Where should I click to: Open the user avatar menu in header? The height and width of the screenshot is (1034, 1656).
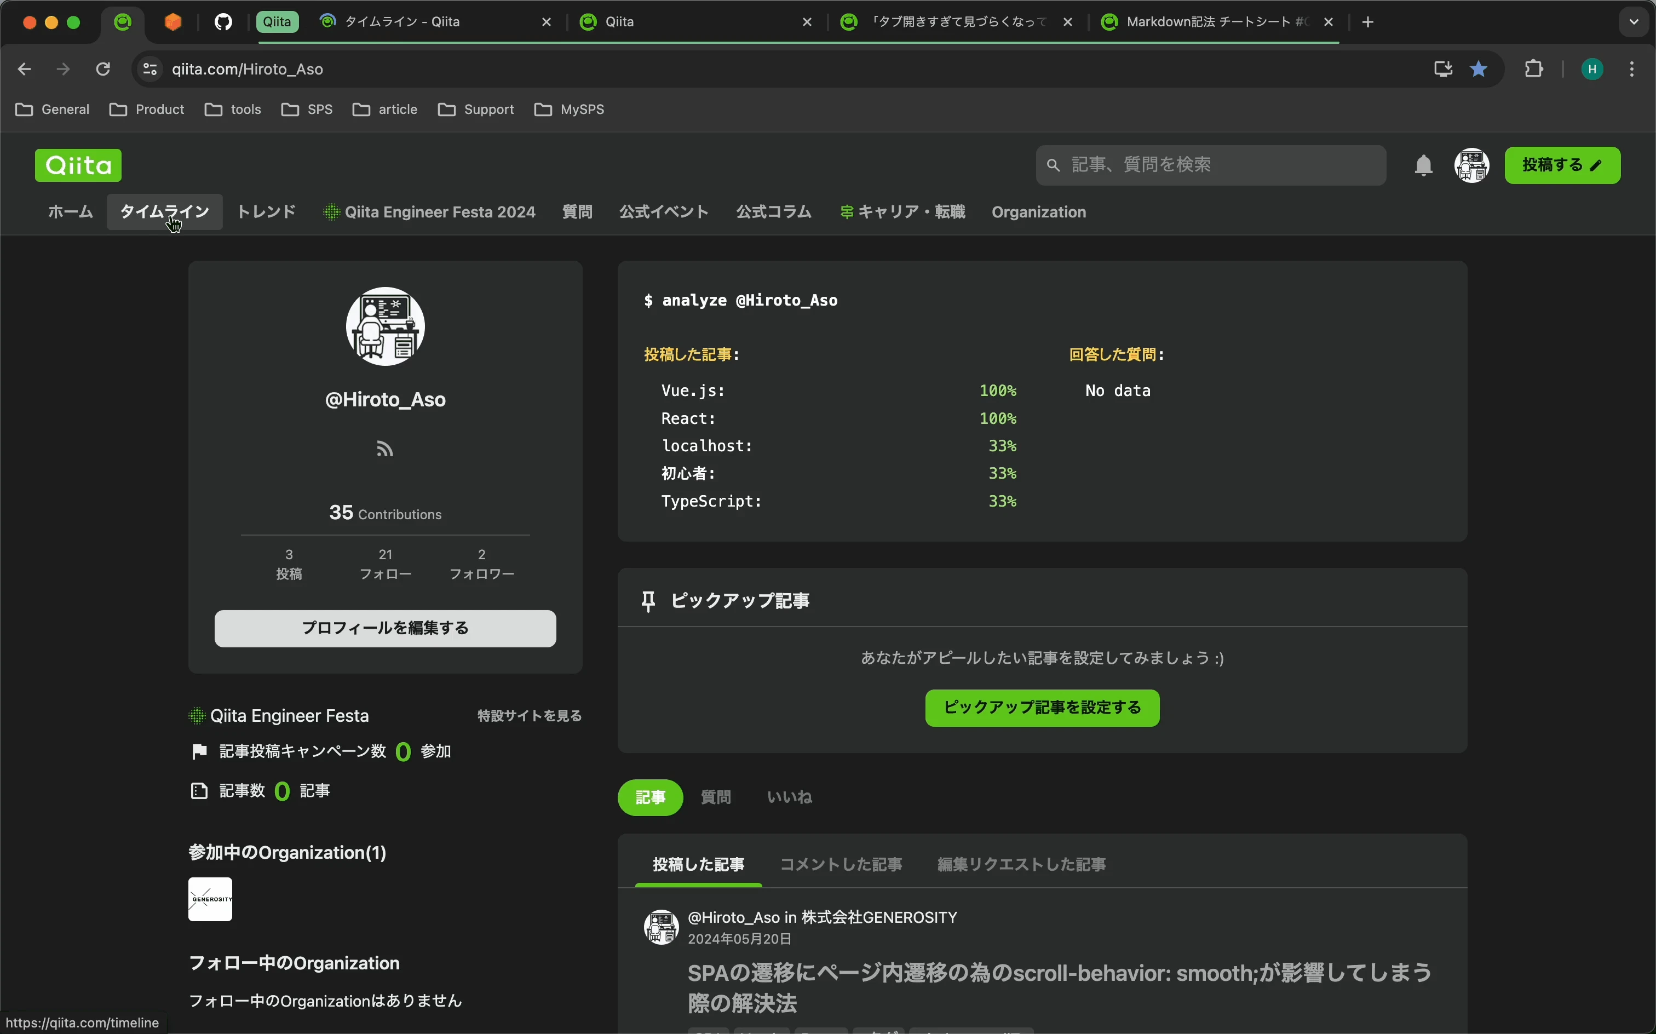click(1471, 165)
